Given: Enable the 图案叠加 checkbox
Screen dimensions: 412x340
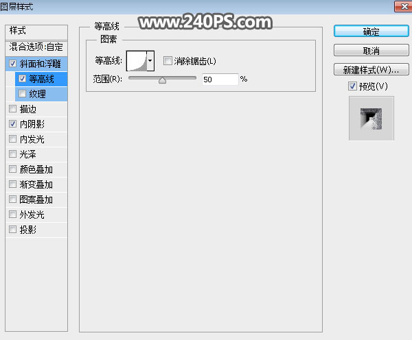Looking at the screenshot, I should 12,199.
